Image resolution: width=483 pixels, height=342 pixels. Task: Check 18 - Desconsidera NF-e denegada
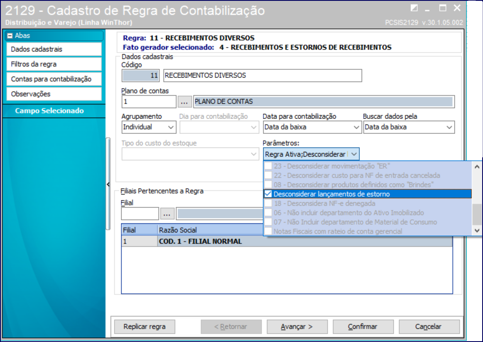click(x=268, y=203)
